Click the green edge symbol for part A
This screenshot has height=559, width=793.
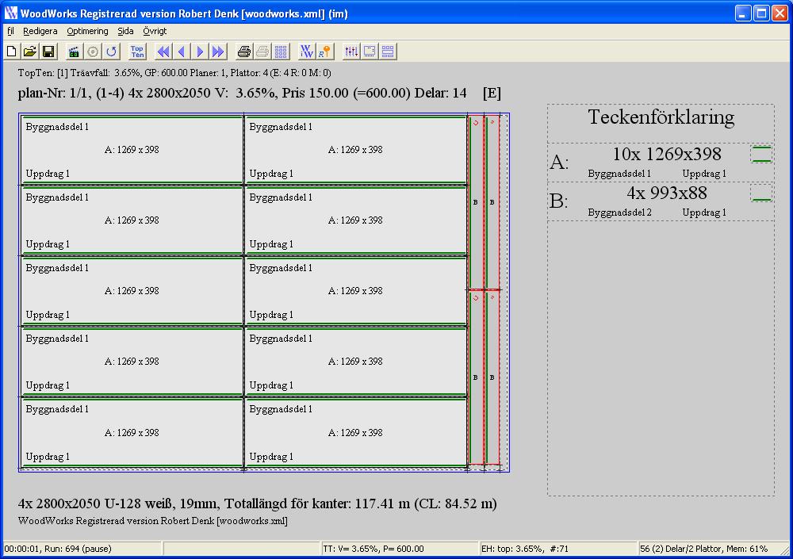pyautogui.click(x=761, y=155)
